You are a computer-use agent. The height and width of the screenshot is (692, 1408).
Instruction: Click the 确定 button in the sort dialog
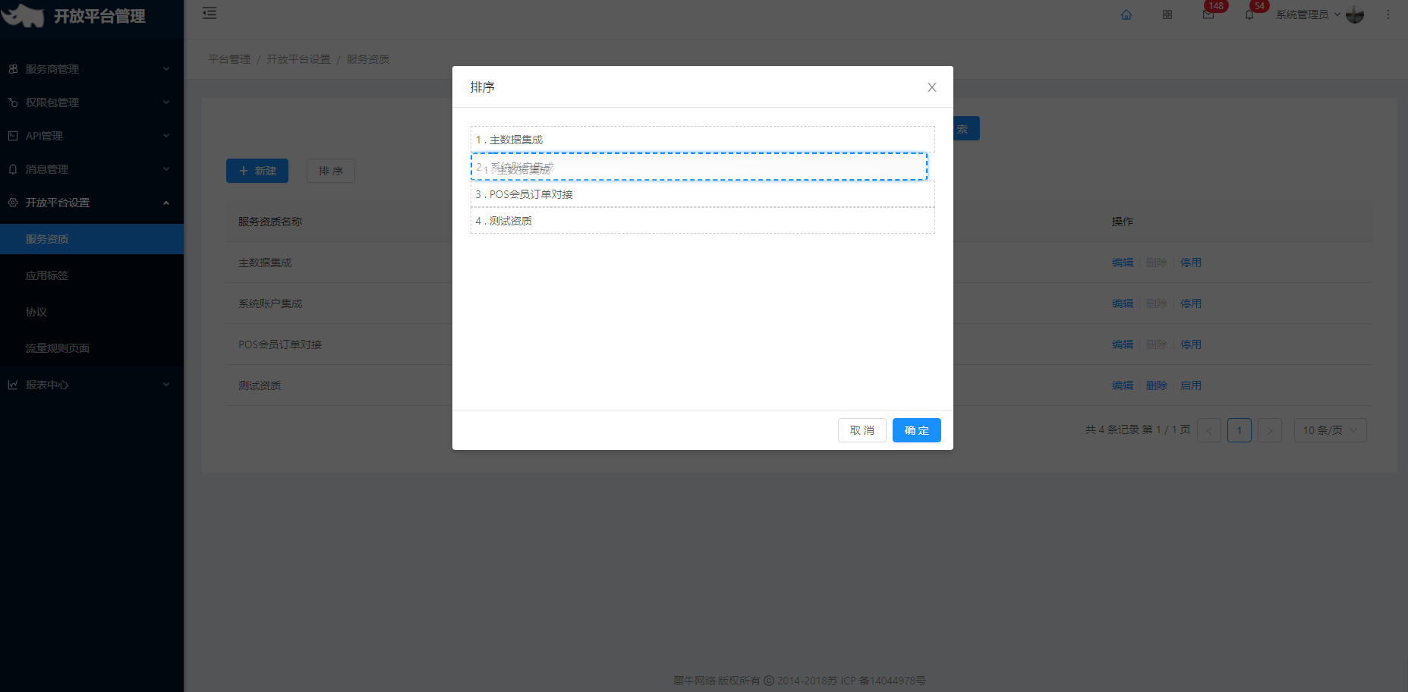tap(917, 430)
